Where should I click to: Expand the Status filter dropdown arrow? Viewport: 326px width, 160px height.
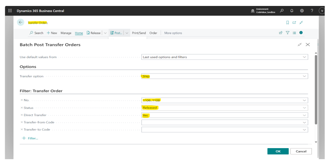click(304, 108)
